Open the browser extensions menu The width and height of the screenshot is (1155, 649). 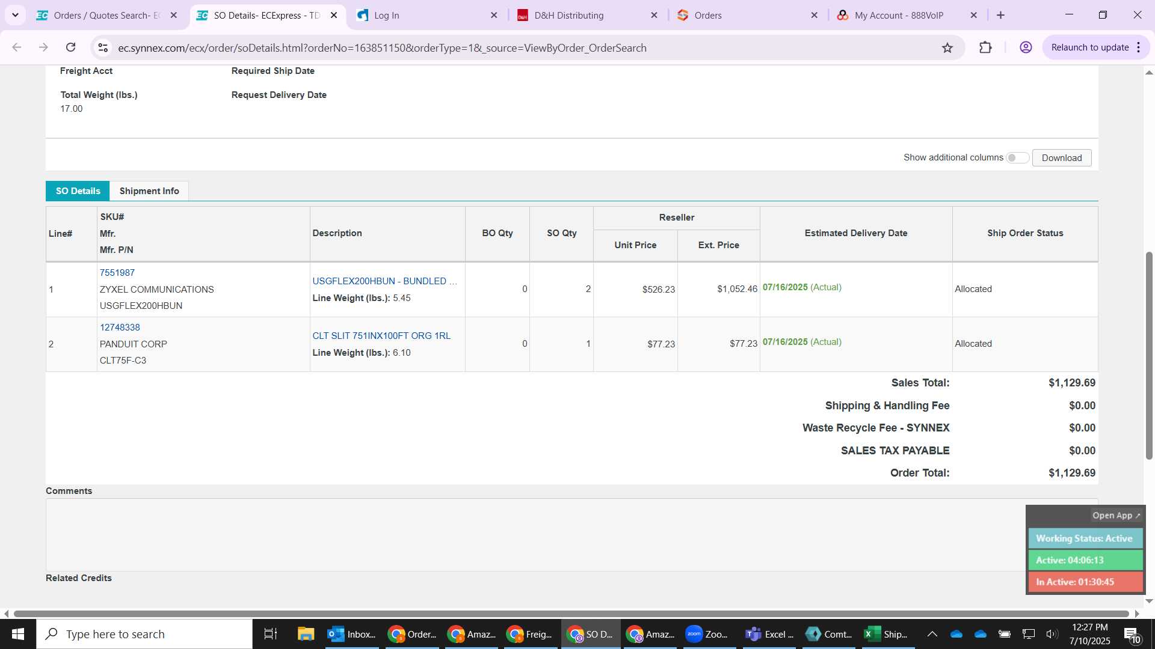985,47
